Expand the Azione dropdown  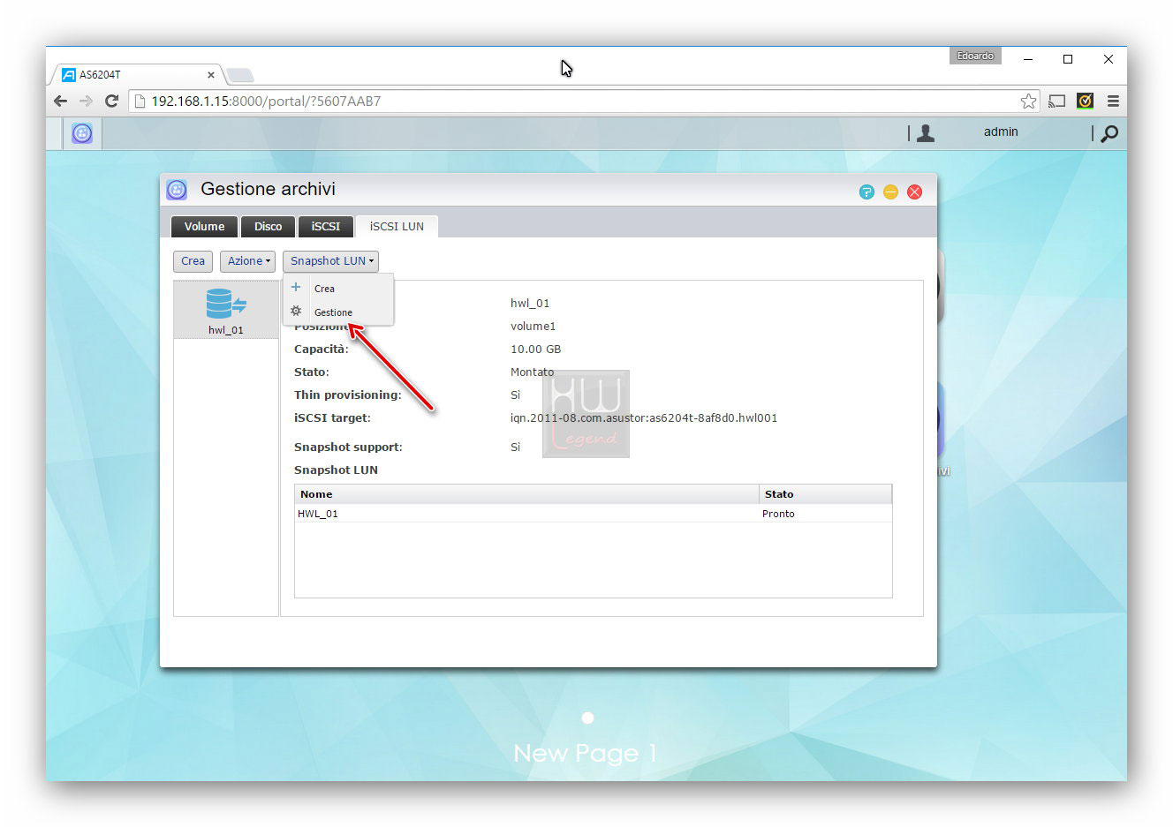coord(247,261)
